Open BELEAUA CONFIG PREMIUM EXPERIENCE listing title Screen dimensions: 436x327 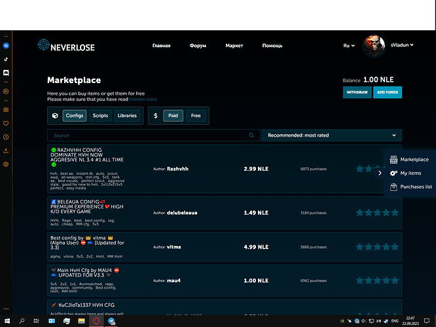pos(87,207)
